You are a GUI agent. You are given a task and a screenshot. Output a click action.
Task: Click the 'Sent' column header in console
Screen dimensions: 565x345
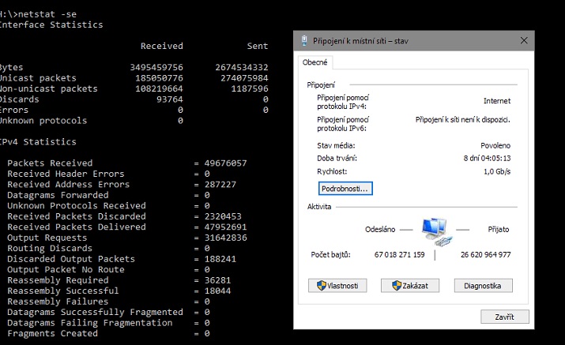point(258,46)
